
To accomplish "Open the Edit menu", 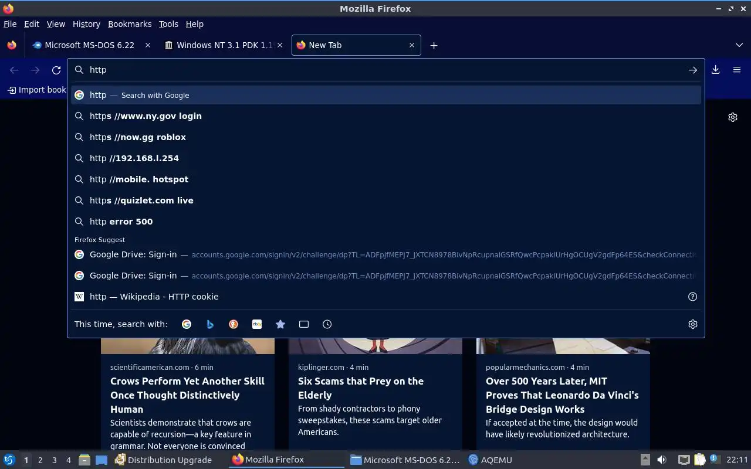I will (x=31, y=24).
